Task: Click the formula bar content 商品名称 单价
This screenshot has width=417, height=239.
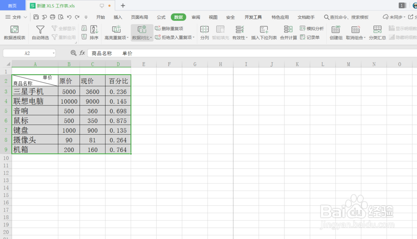Action: 112,53
